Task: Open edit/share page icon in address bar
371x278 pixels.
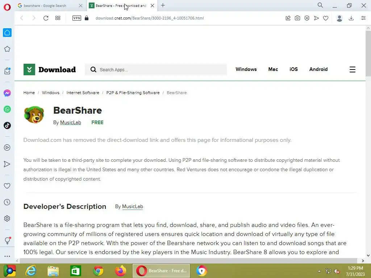Action: click(x=288, y=18)
